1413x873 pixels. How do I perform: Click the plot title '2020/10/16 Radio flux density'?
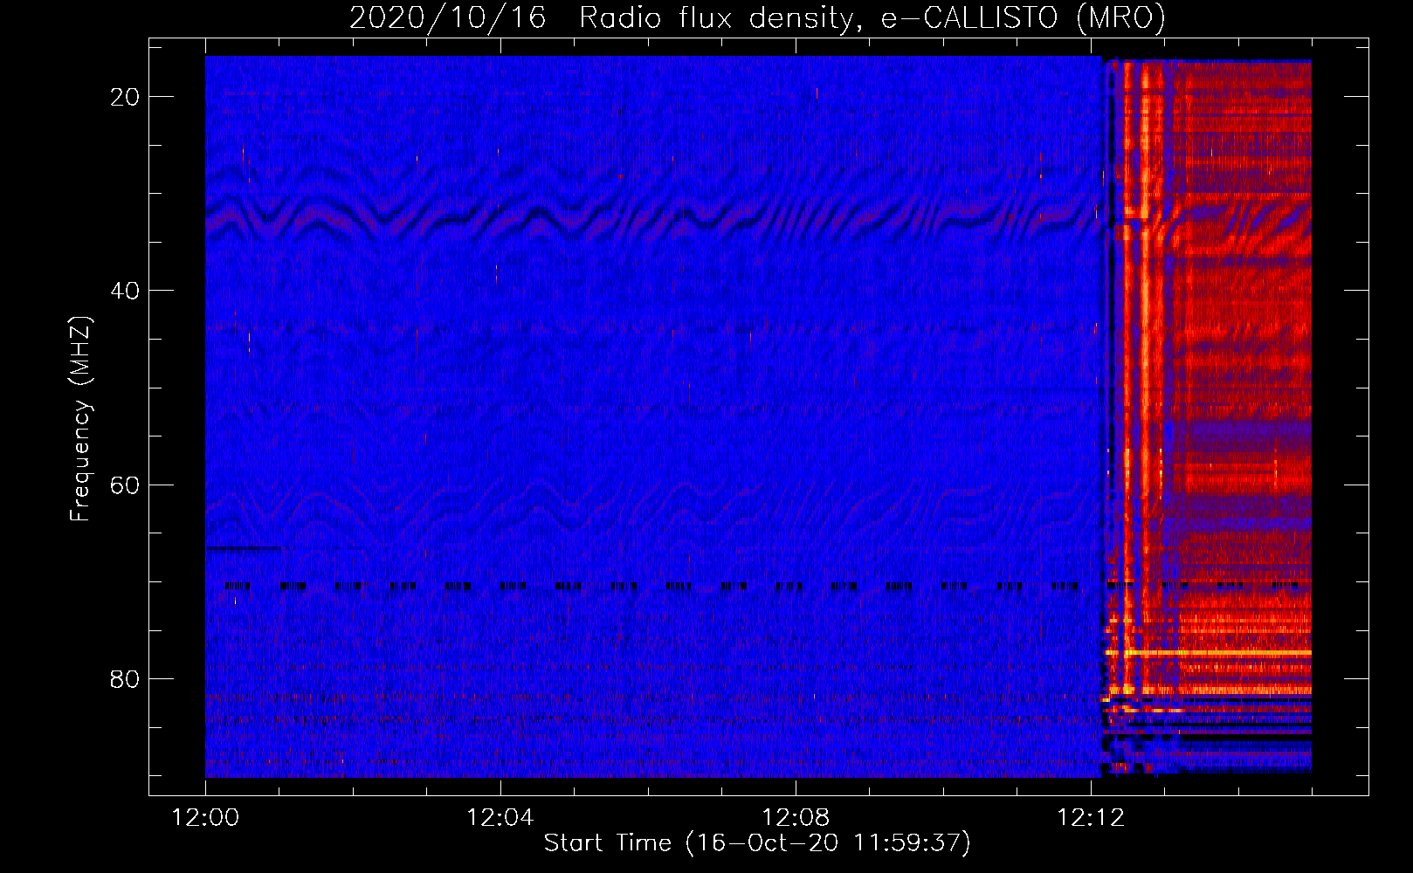757,17
